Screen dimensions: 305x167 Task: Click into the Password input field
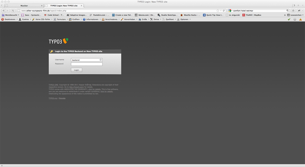click(86, 64)
